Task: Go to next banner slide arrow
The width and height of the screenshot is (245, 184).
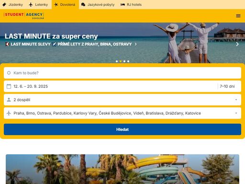Action: click(x=237, y=44)
